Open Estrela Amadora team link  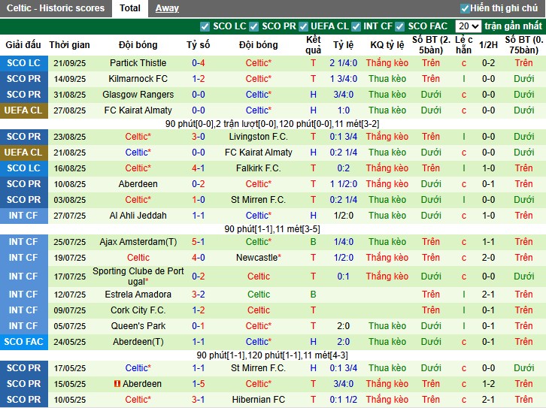click(138, 295)
